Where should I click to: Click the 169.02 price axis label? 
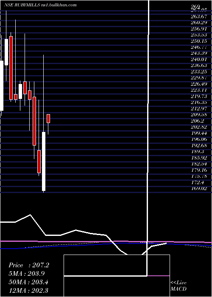tap(199, 189)
